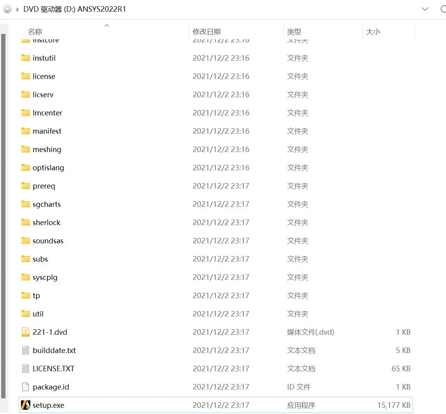The width and height of the screenshot is (446, 414).
Task: Click the 文本文档 type of builddate.txt
Action: tap(301, 350)
